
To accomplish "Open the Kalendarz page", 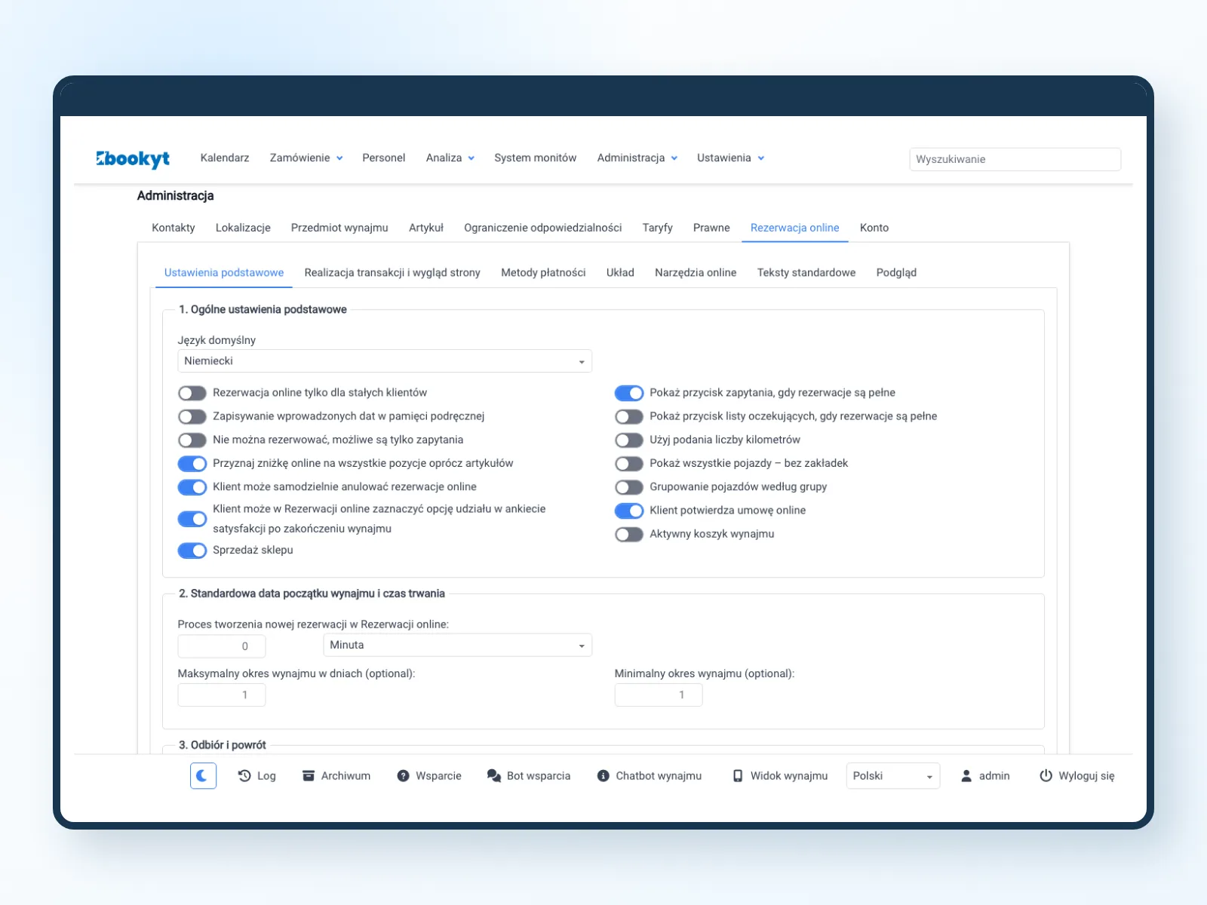I will pos(225,158).
